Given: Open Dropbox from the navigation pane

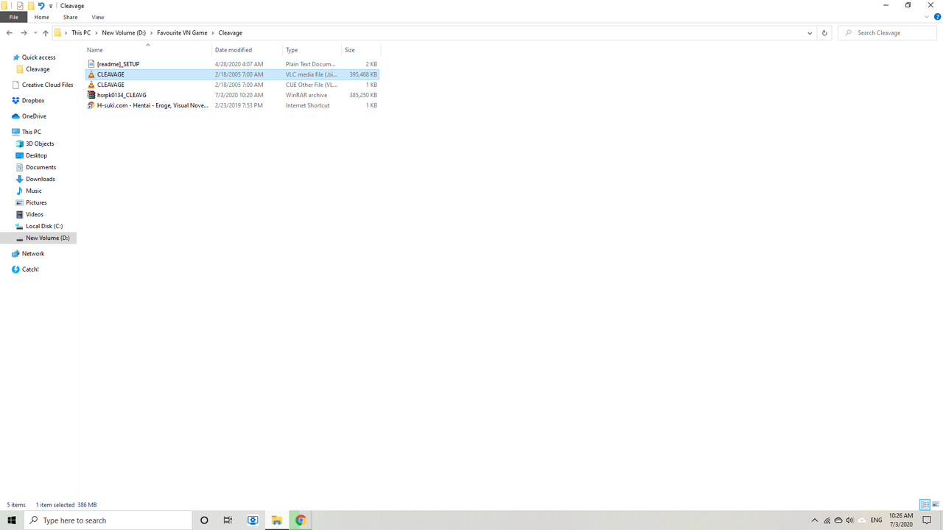Looking at the screenshot, I should coord(31,100).
